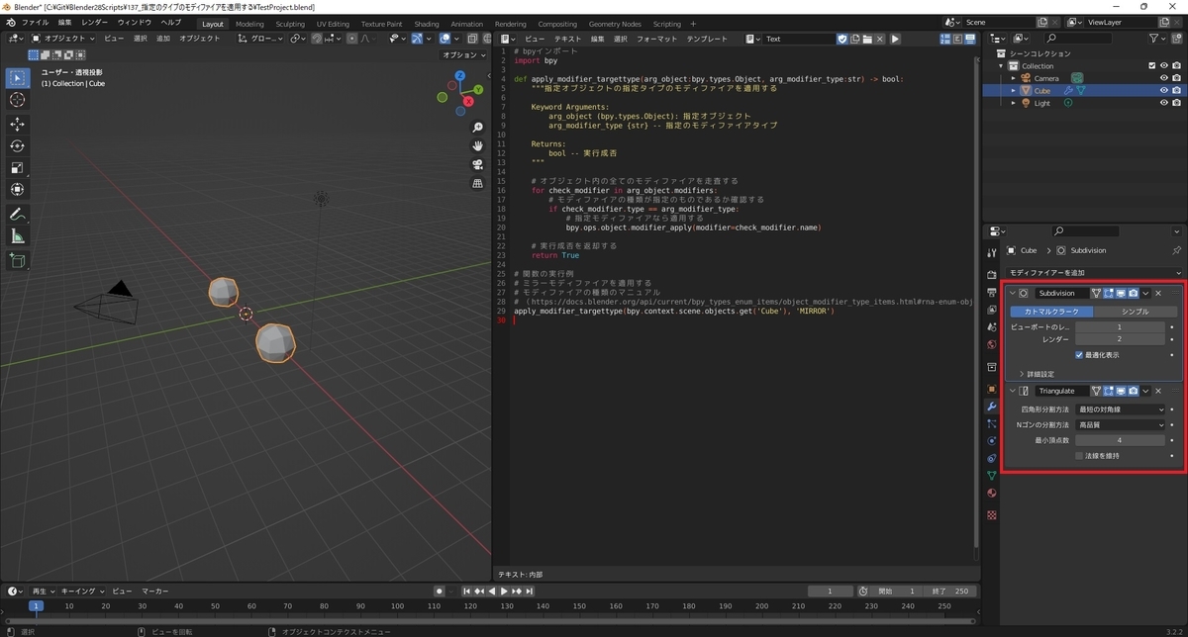Screen dimensions: 1188x637
Task: Select the Move tool
Action: (x=18, y=124)
